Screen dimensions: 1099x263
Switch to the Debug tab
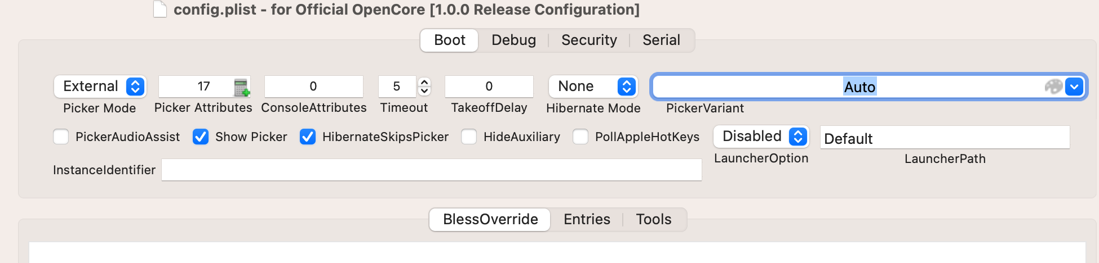pos(513,40)
